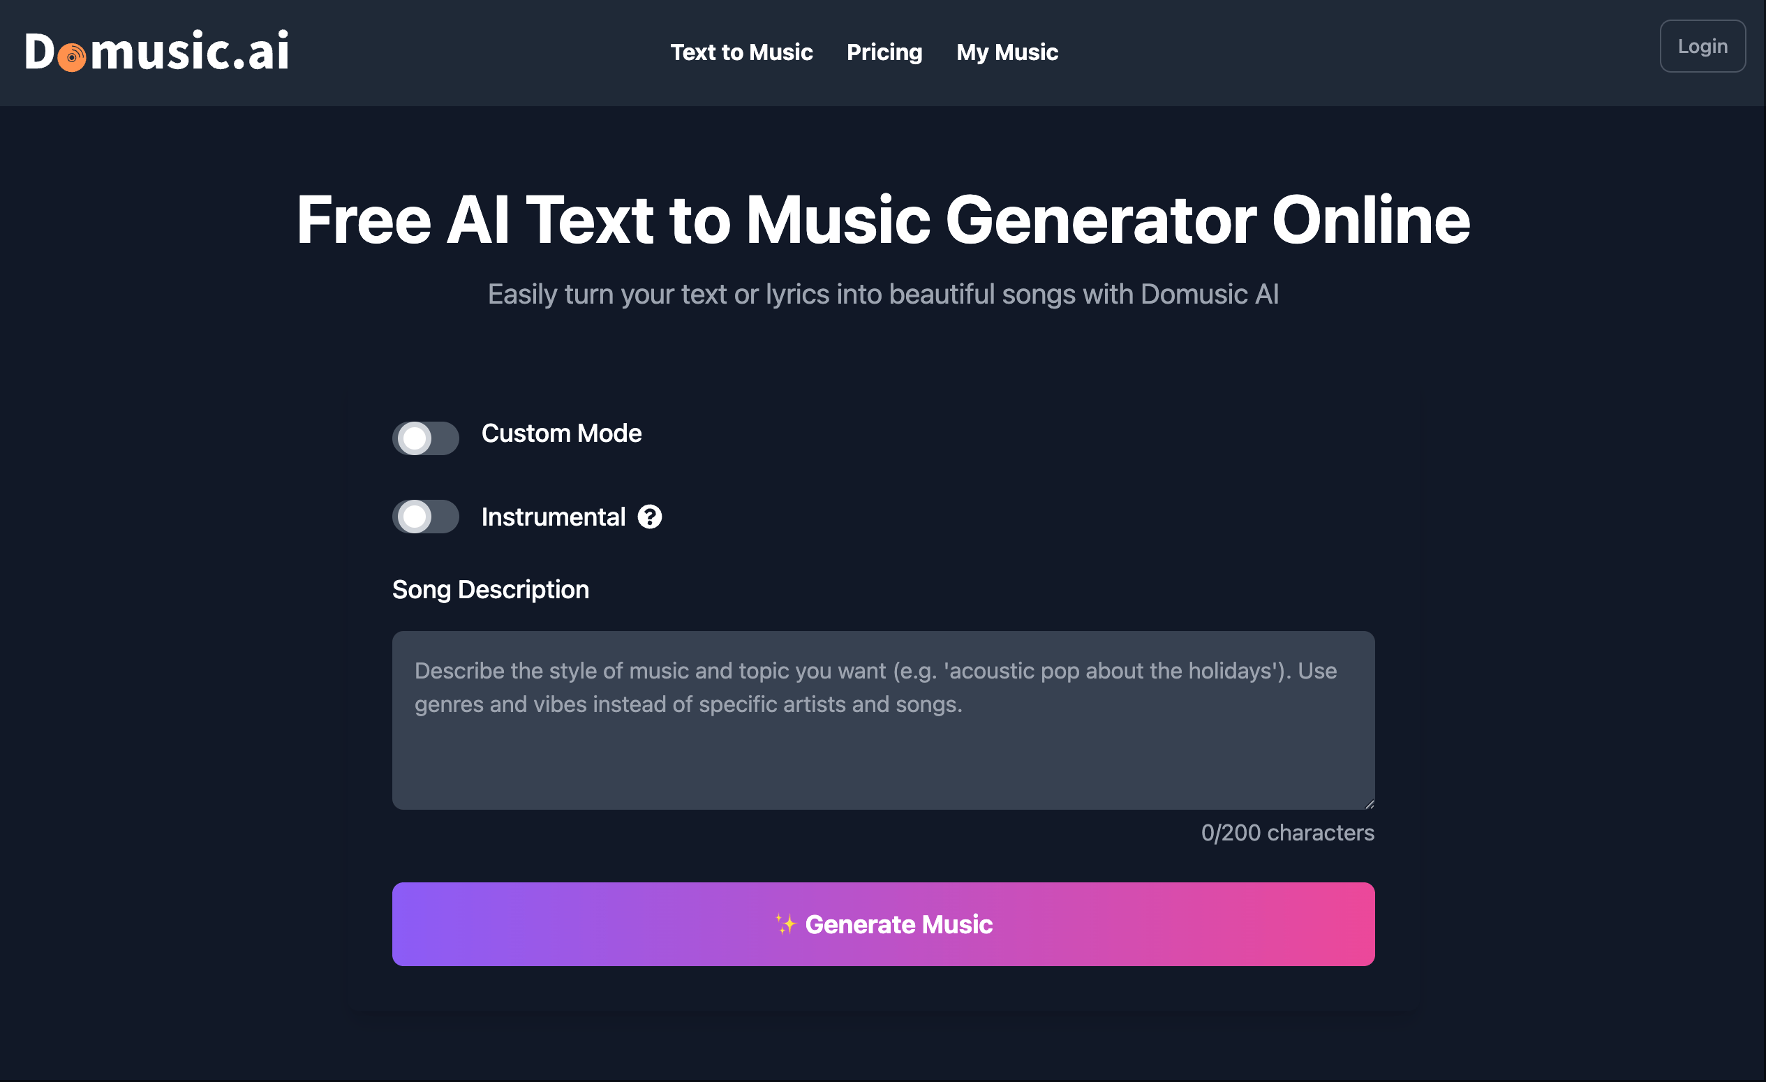
Task: Click the 'Song Description' field label
Action: point(490,590)
